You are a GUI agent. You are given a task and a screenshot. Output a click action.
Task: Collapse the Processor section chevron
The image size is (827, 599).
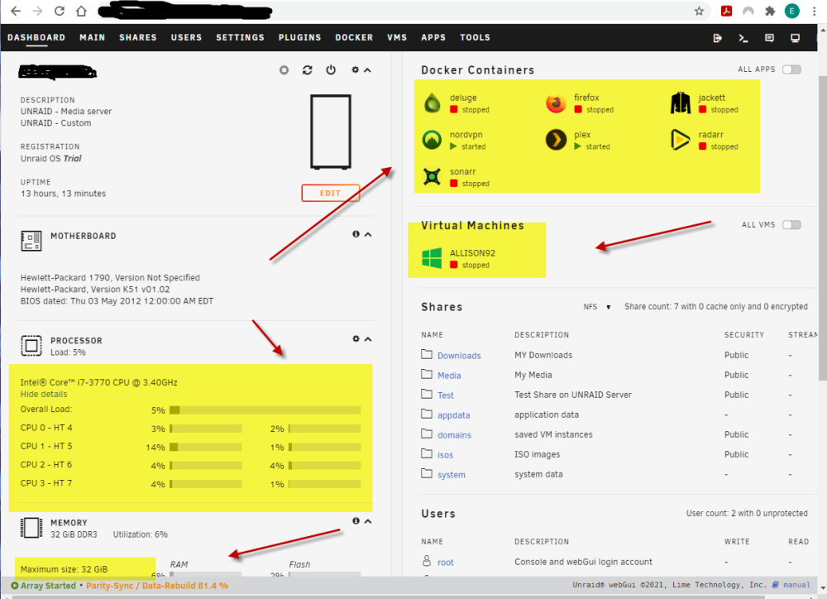(368, 339)
